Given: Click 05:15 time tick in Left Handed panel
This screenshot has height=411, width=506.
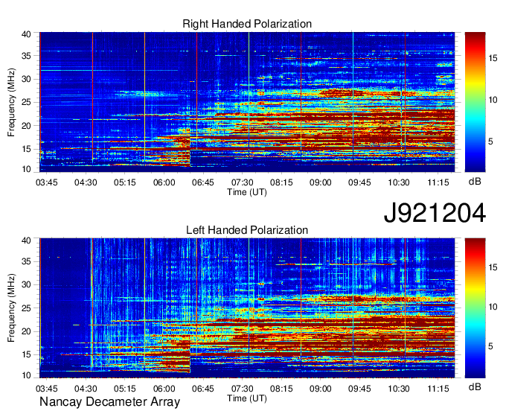Looking at the screenshot, I should pos(124,389).
